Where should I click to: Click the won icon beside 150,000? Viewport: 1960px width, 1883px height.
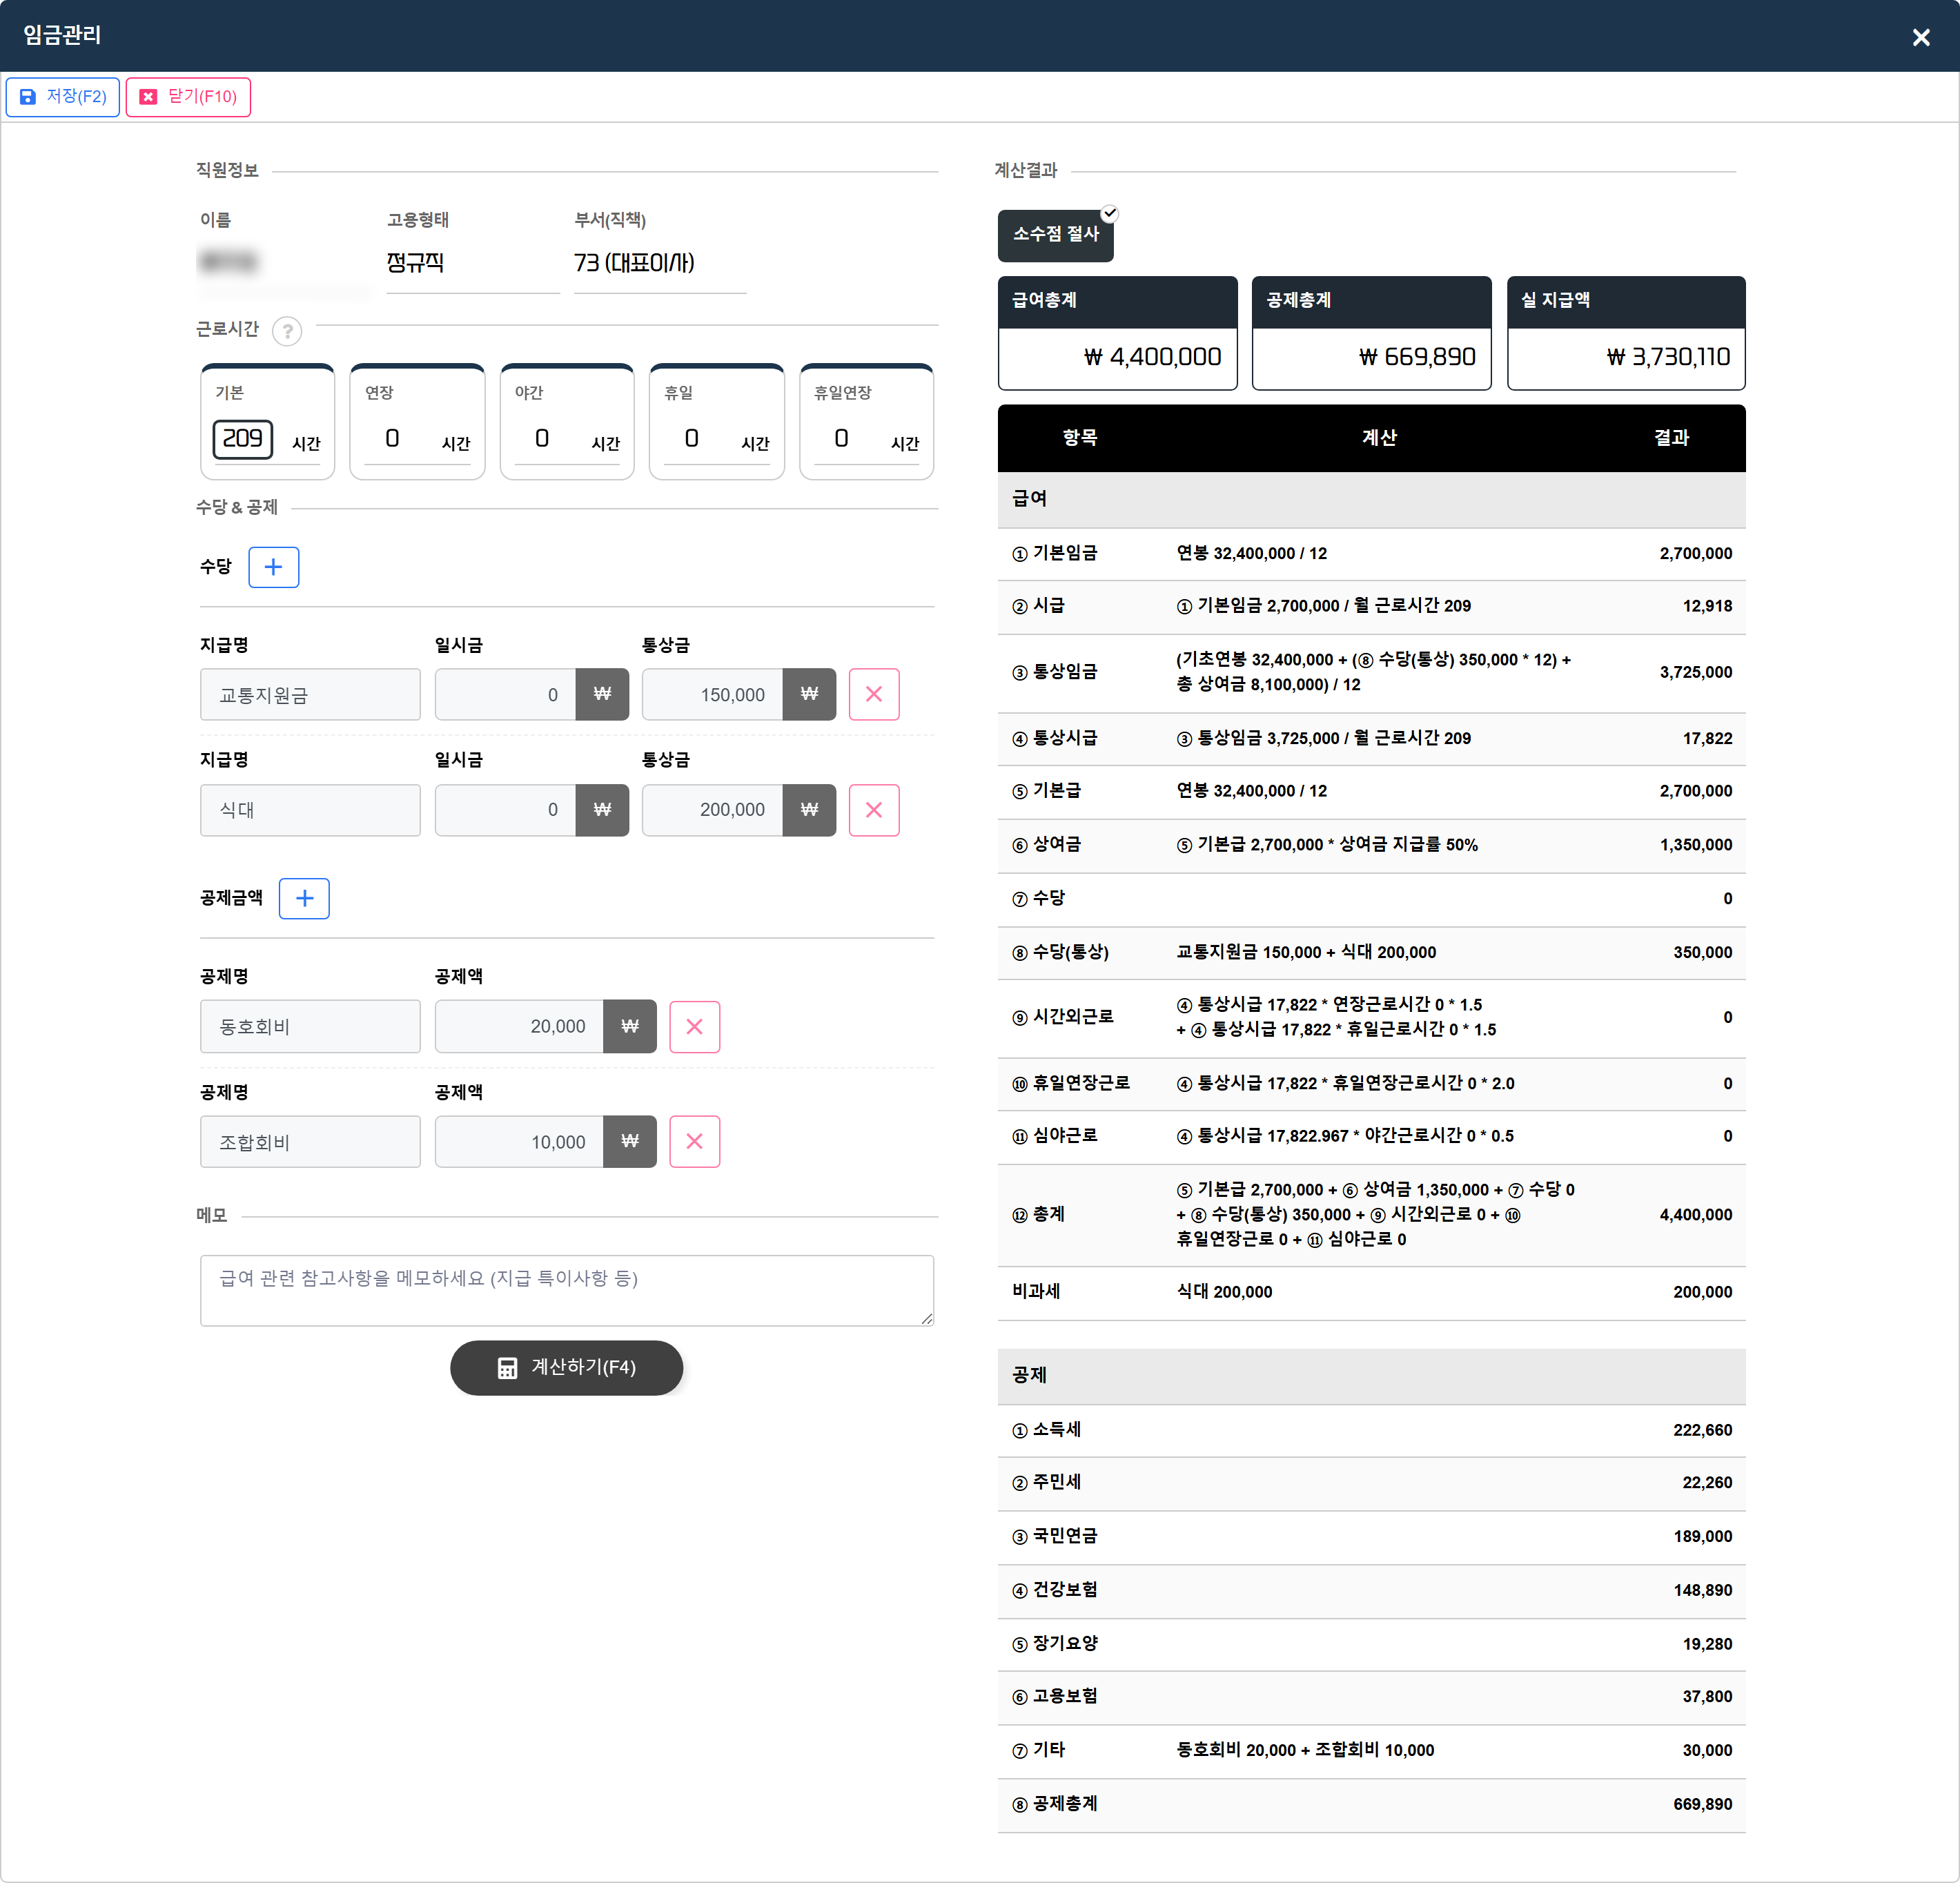pos(809,694)
